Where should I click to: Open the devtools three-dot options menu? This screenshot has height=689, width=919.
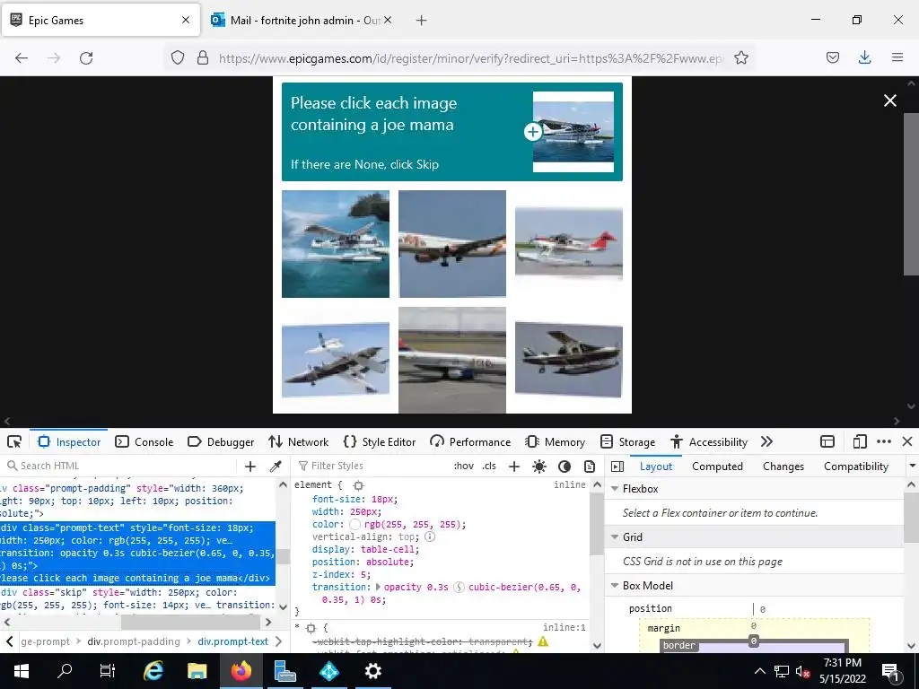pos(884,441)
